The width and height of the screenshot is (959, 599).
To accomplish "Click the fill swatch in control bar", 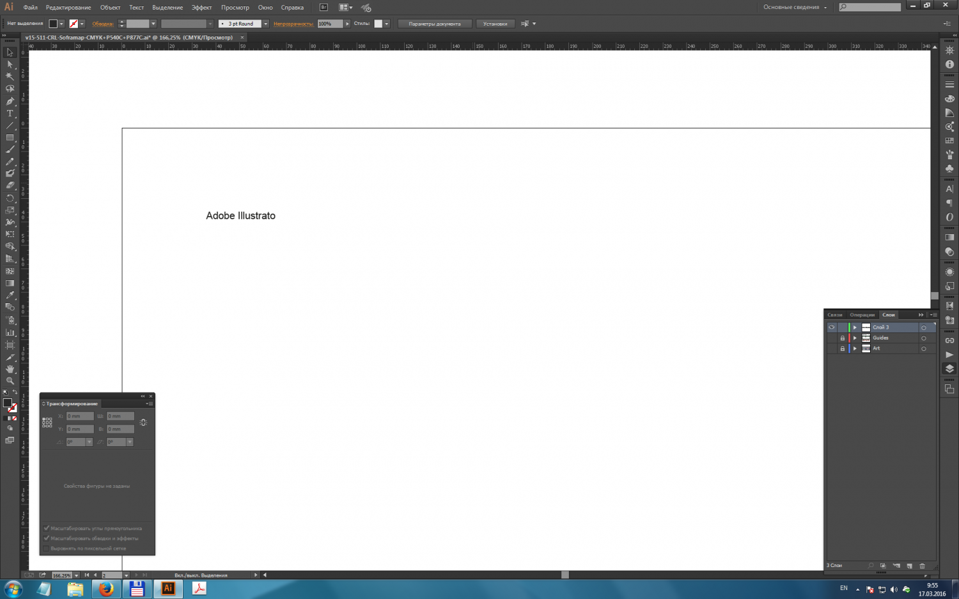I will [x=53, y=24].
